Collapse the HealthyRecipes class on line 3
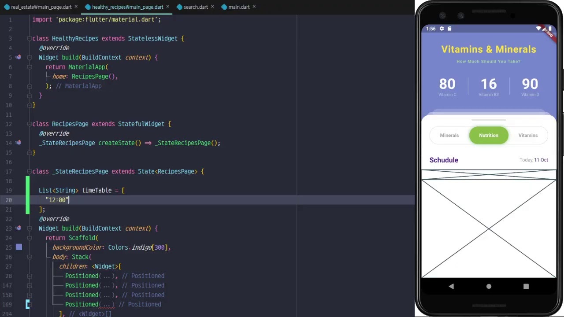This screenshot has height=317, width=564. 29,39
